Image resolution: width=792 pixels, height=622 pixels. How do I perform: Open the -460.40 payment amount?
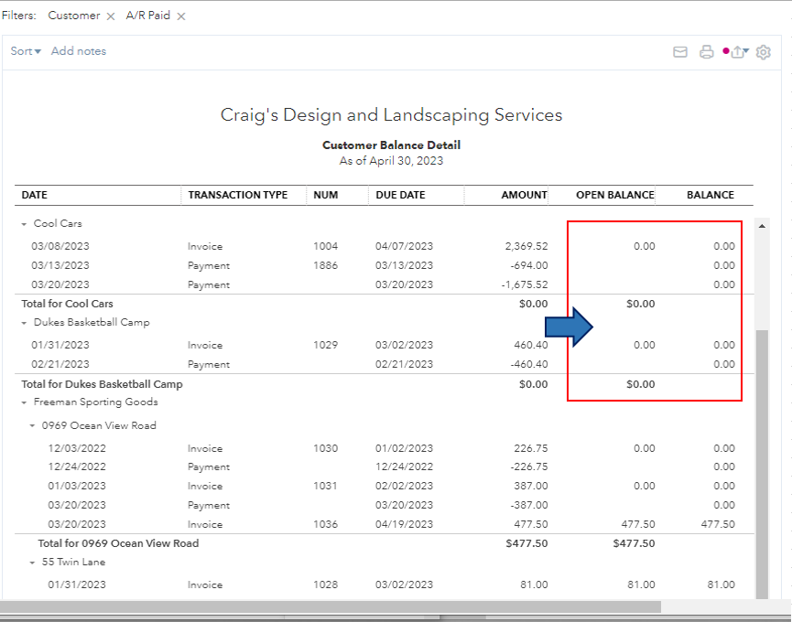(x=529, y=364)
